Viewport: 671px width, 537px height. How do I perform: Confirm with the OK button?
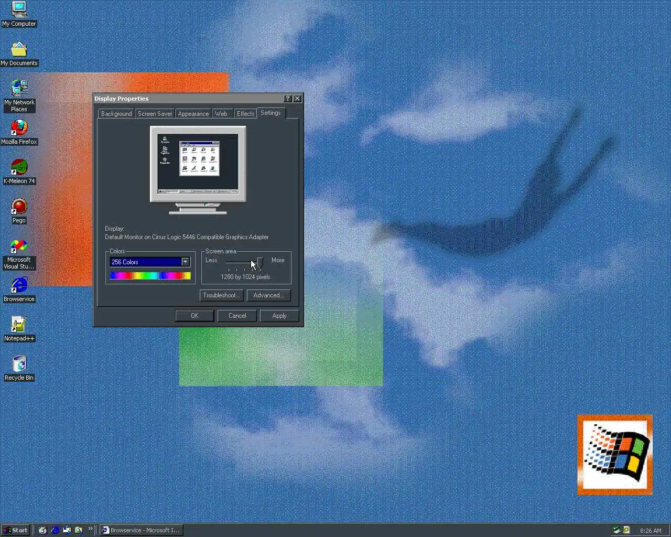point(194,316)
